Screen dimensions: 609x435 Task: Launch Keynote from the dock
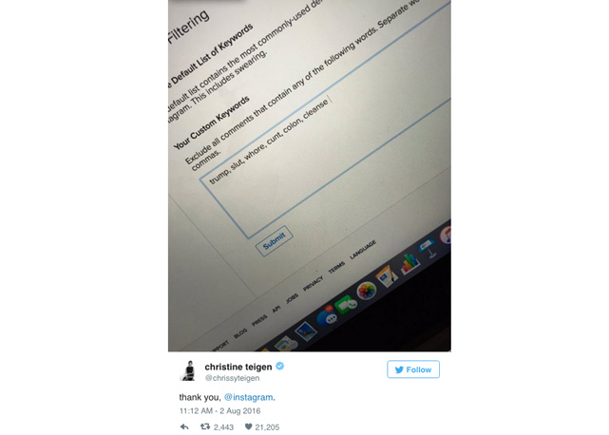[x=428, y=248]
